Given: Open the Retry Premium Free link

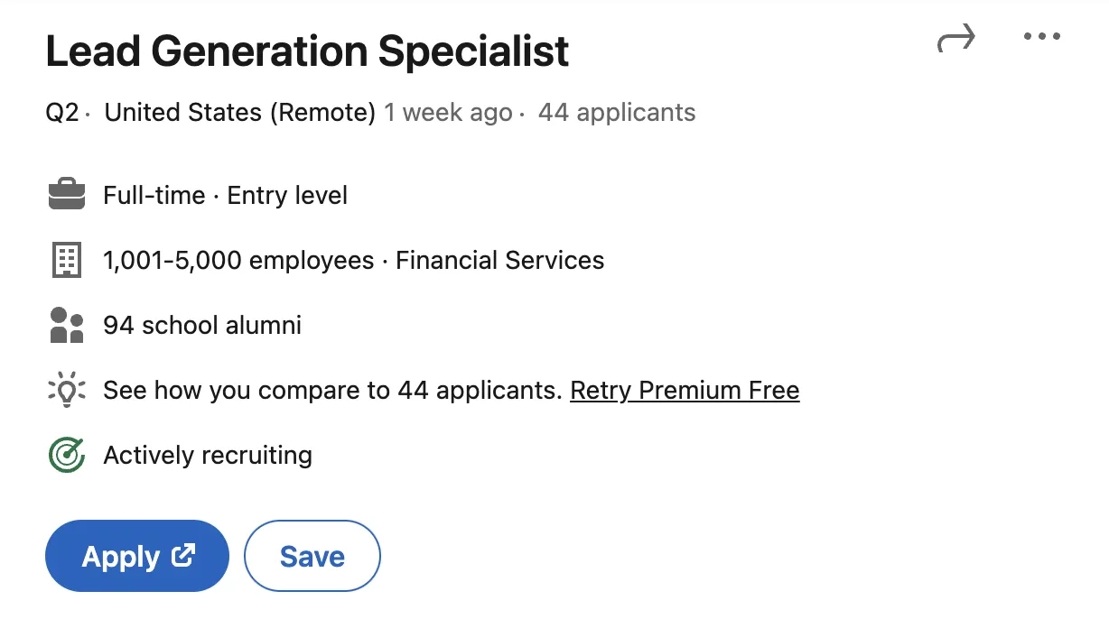Looking at the screenshot, I should pyautogui.click(x=685, y=390).
